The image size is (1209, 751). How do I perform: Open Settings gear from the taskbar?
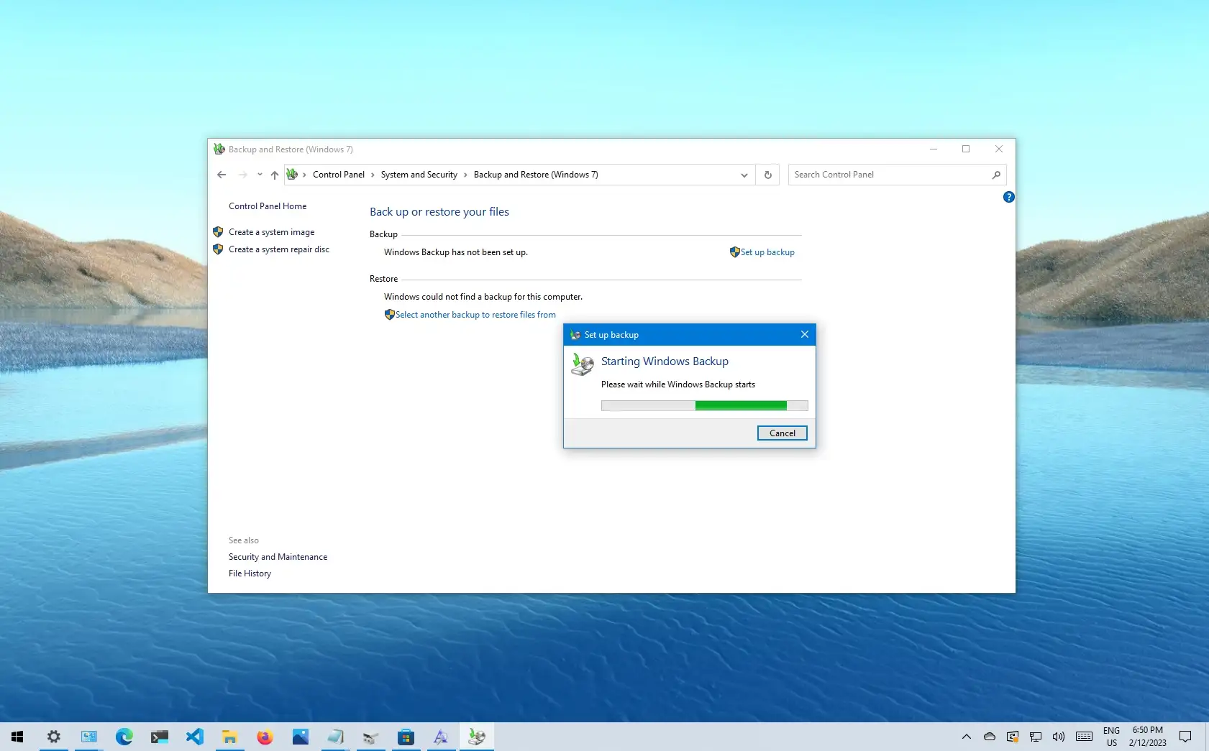(54, 737)
